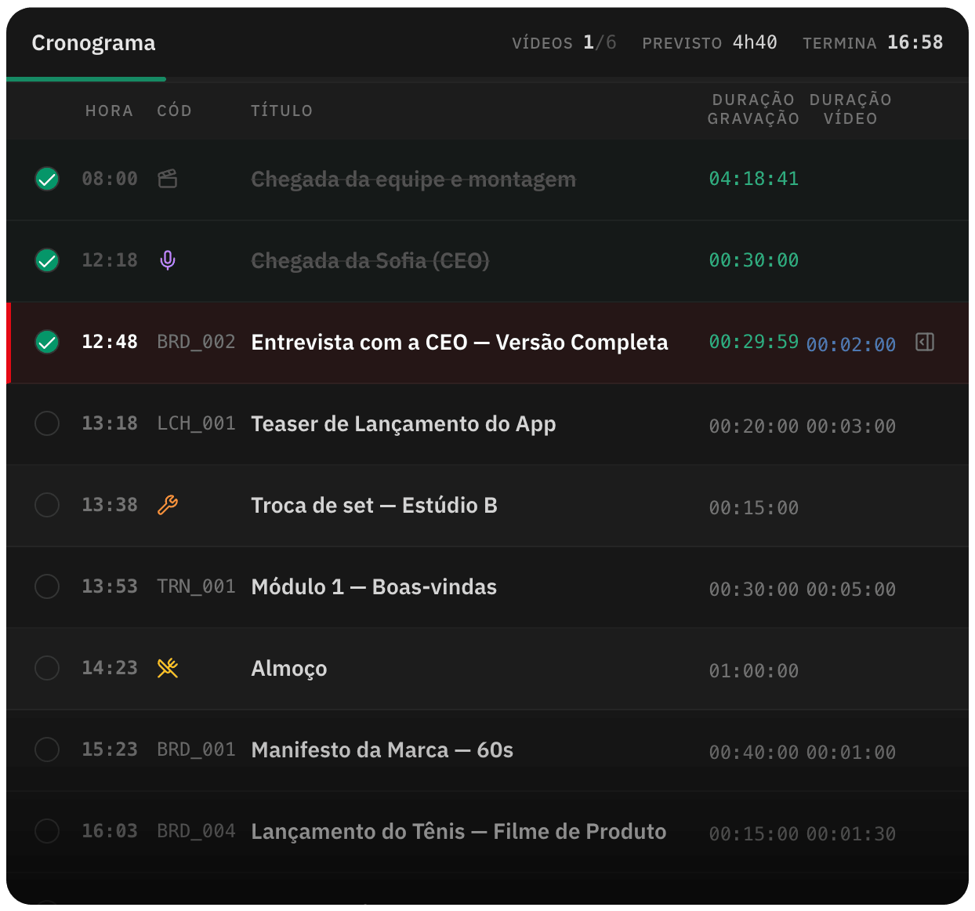Click the VÍDEOS 1/6 counter
Image resolution: width=975 pixels, height=911 pixels.
click(564, 42)
